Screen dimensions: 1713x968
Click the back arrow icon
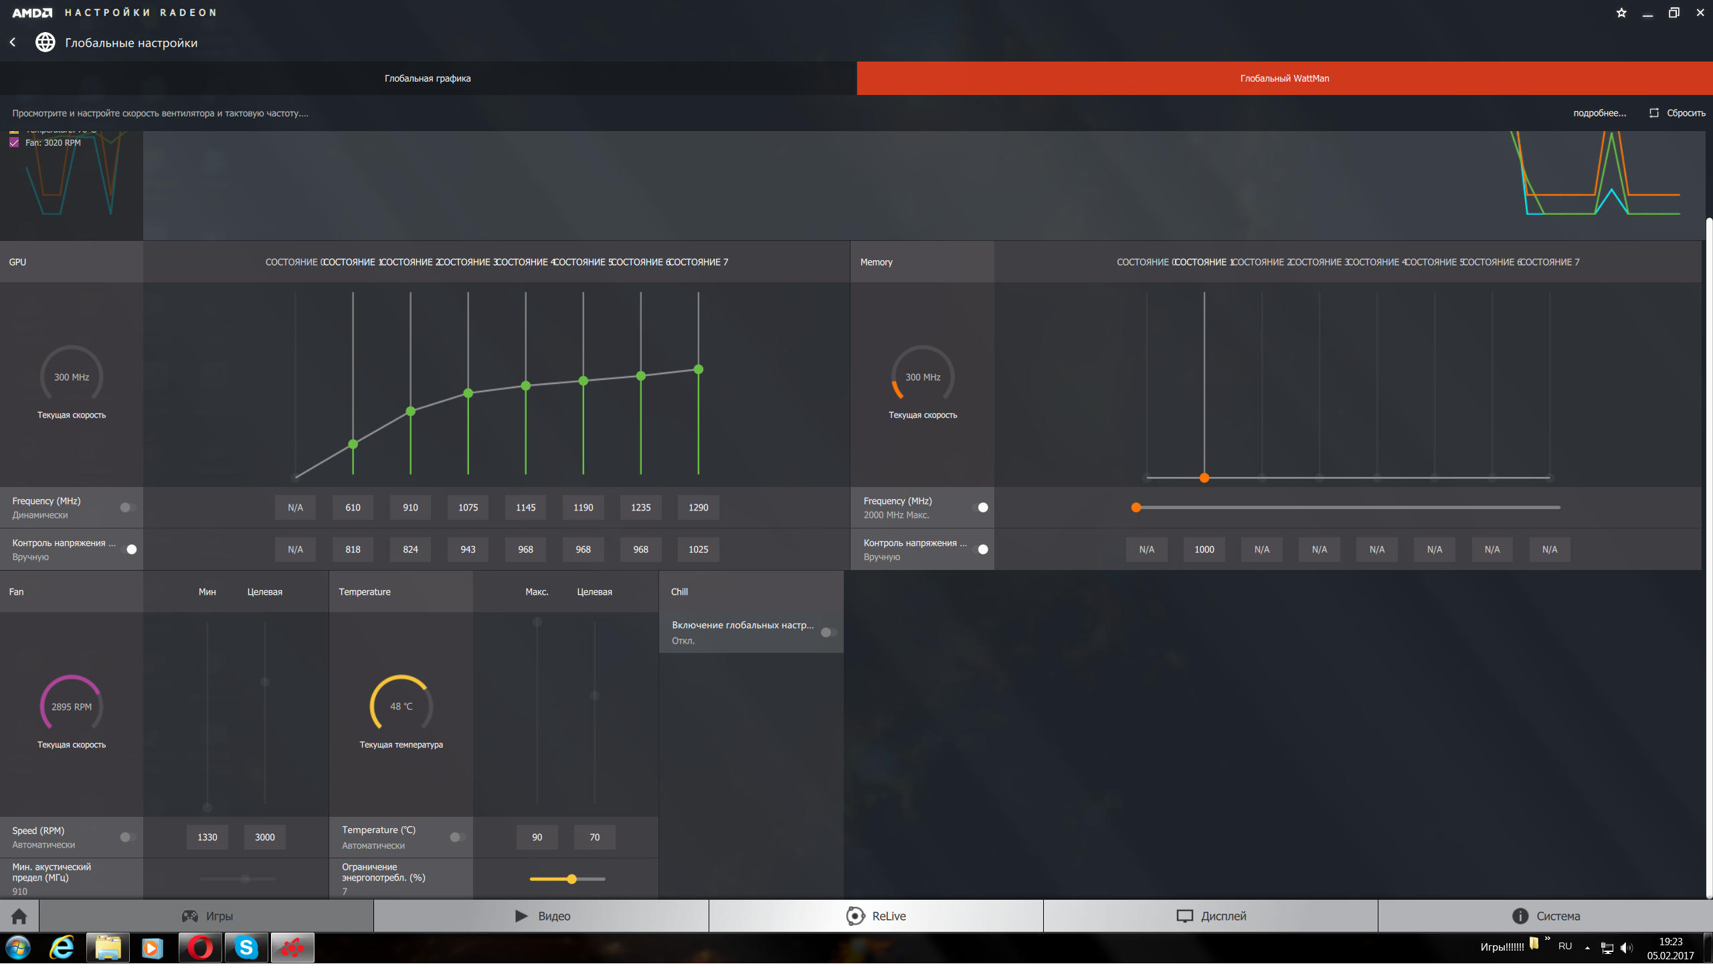point(13,42)
